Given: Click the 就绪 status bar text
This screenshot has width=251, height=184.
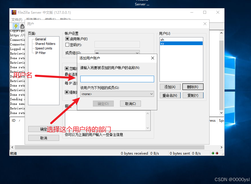Looking at the screenshot, I should tap(13, 153).
